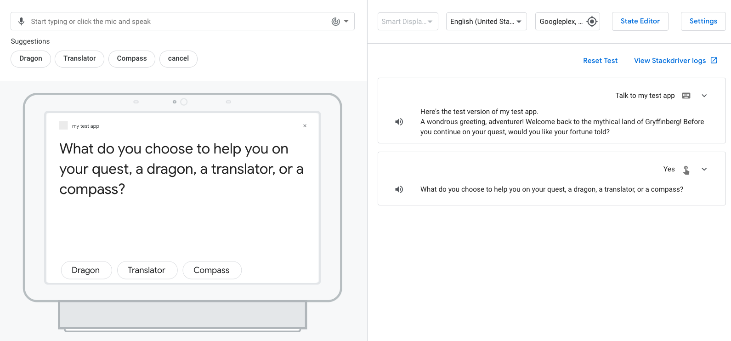Play audio for the quest question response
This screenshot has height=341, width=731.
tap(399, 189)
